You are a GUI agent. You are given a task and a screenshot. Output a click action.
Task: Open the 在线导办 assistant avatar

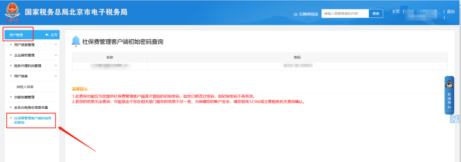[449, 84]
